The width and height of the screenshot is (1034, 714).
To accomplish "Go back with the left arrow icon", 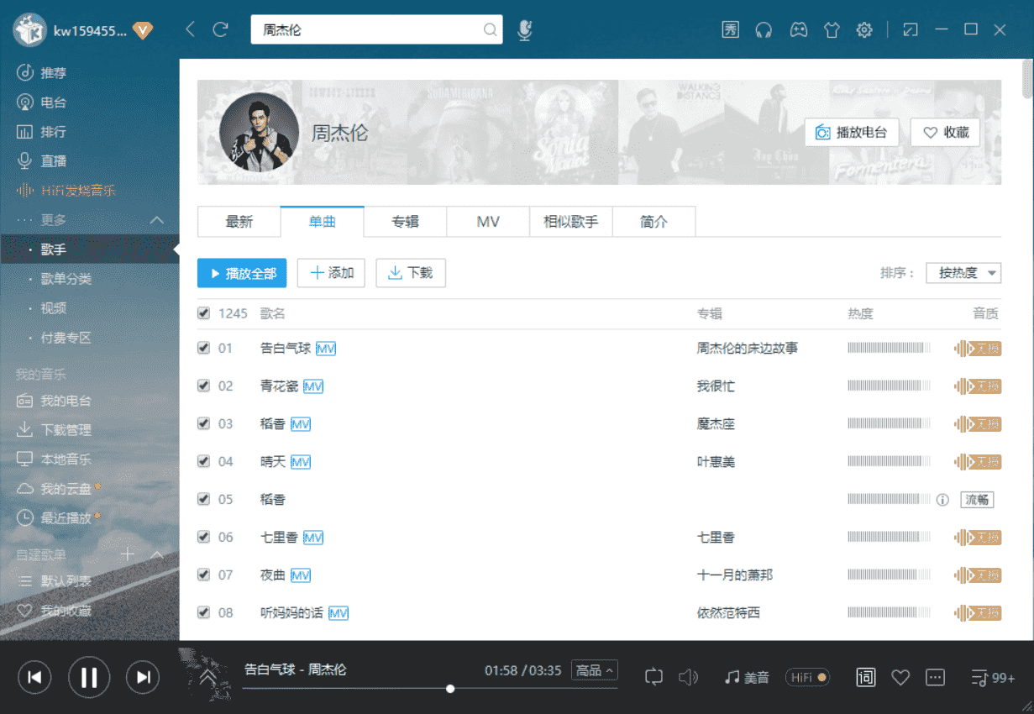I will (x=190, y=29).
